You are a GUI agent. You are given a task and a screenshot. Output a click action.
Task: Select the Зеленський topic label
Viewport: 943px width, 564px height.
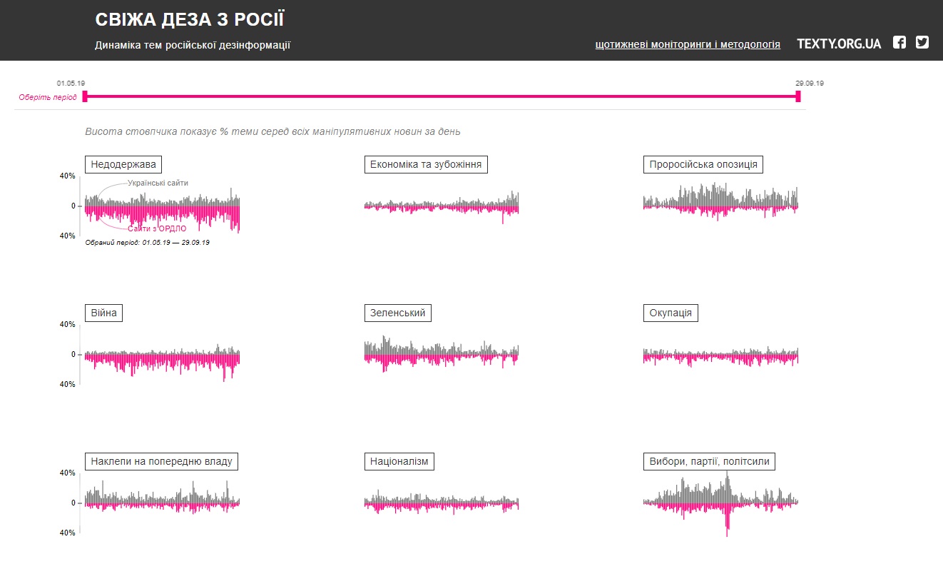point(398,313)
